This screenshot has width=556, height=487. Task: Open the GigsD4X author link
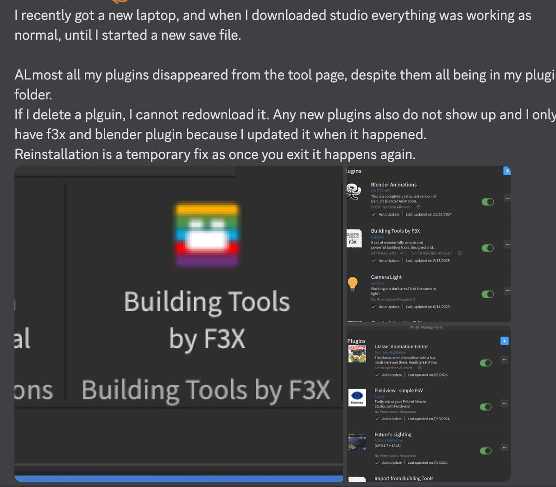[x=378, y=237]
